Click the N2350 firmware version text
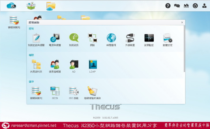This screenshot has width=210, height=129. [106, 118]
